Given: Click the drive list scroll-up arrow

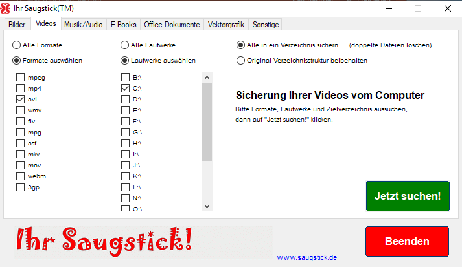Looking at the screenshot, I should tap(207, 78).
